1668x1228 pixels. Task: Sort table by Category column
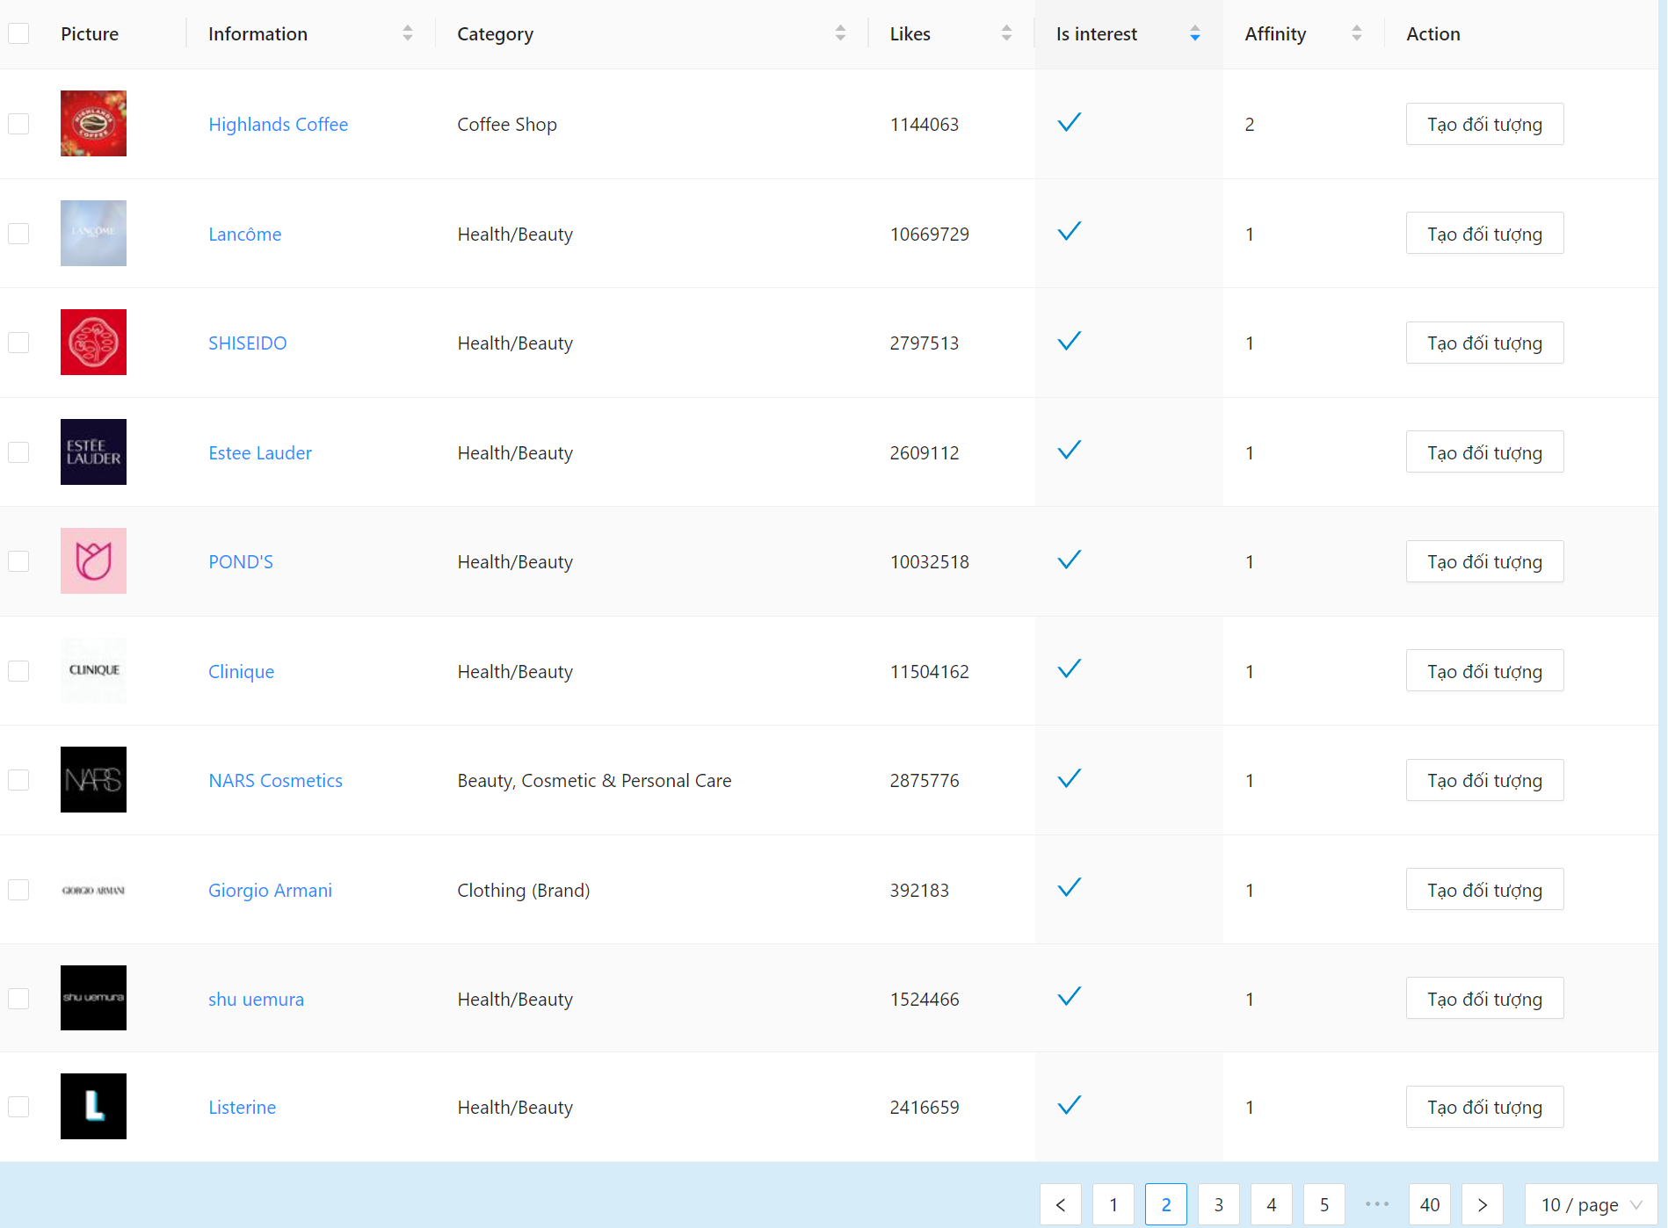point(840,33)
